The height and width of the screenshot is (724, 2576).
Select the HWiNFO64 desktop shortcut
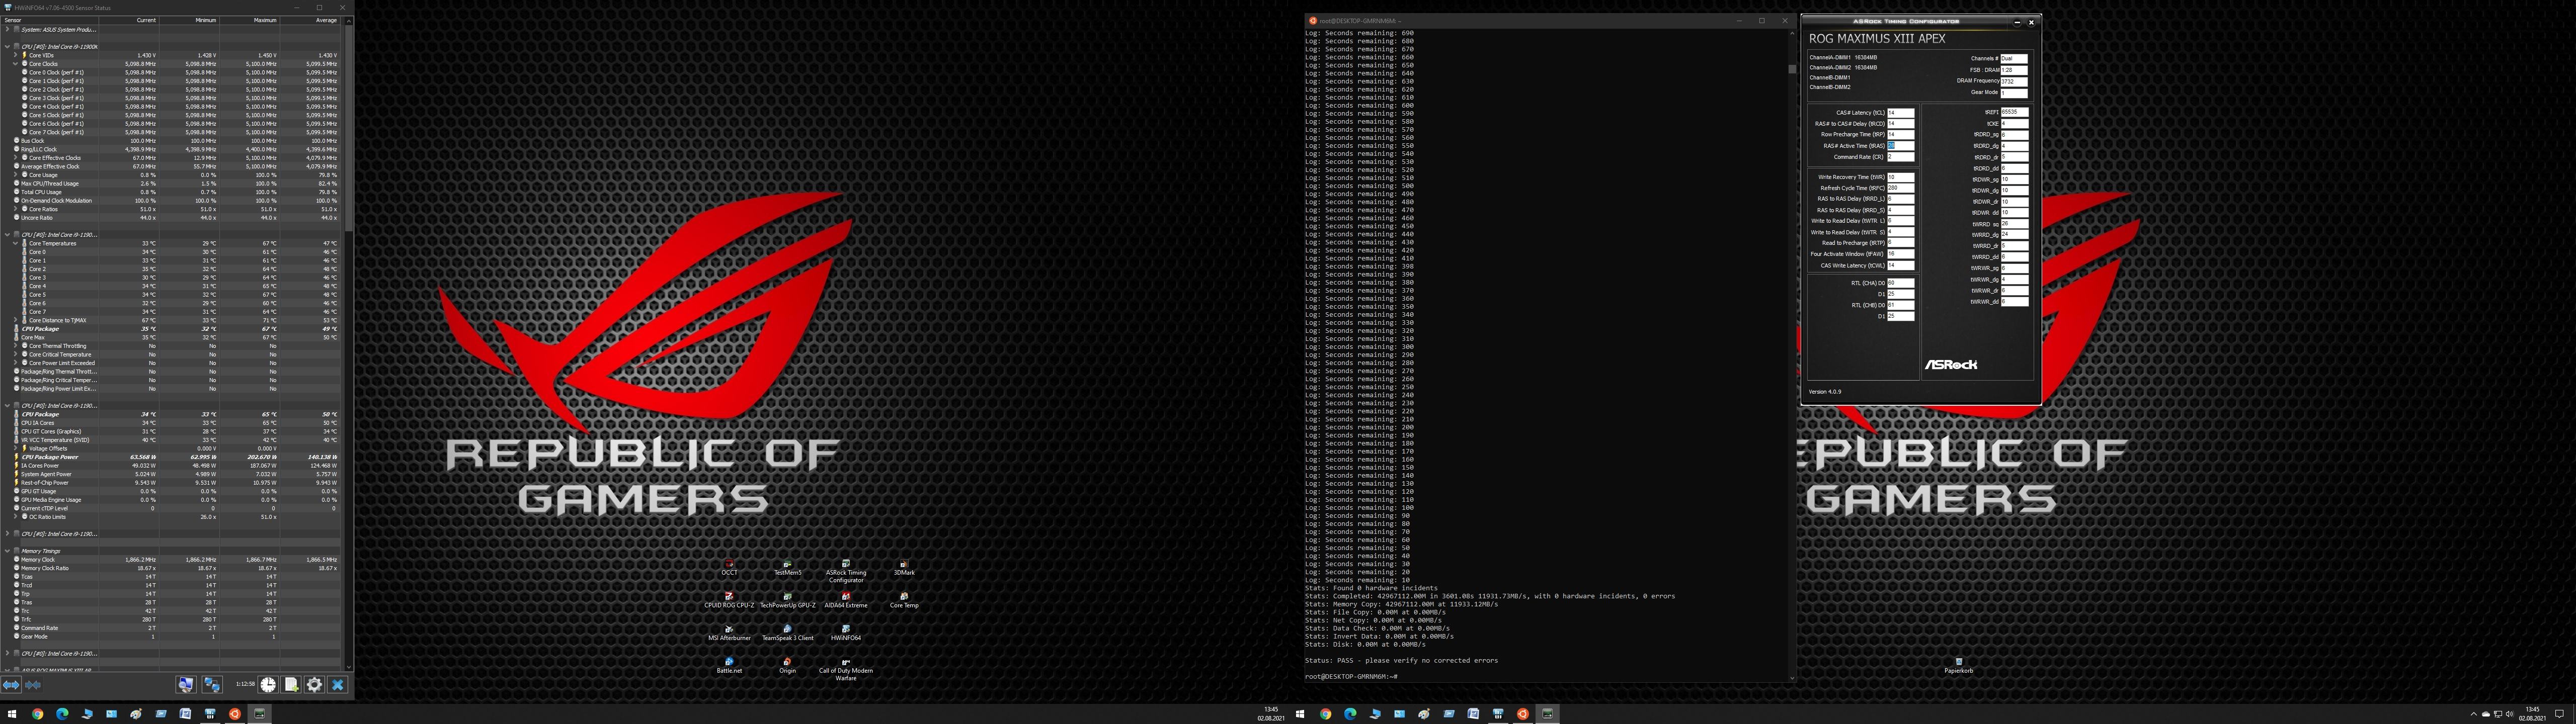[845, 633]
